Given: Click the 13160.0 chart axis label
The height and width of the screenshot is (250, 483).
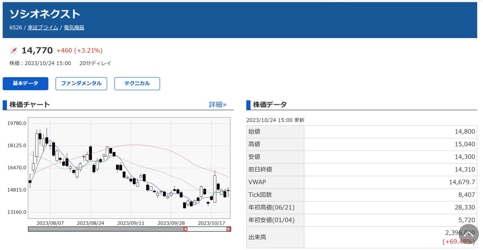Looking at the screenshot, I should (17, 212).
